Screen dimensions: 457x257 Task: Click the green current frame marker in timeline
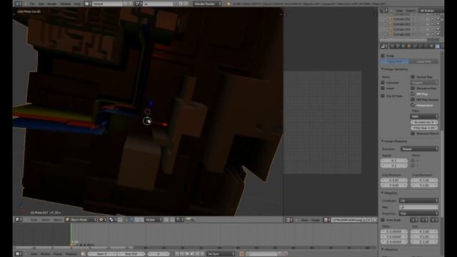71,235
